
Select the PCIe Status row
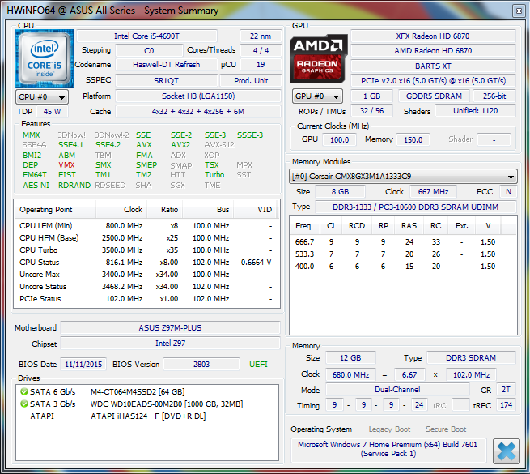[x=147, y=299]
